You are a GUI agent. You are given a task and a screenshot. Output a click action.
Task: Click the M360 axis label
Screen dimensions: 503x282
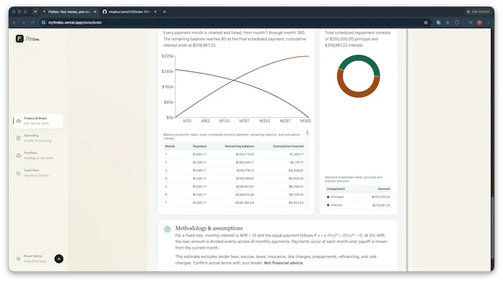(x=306, y=121)
